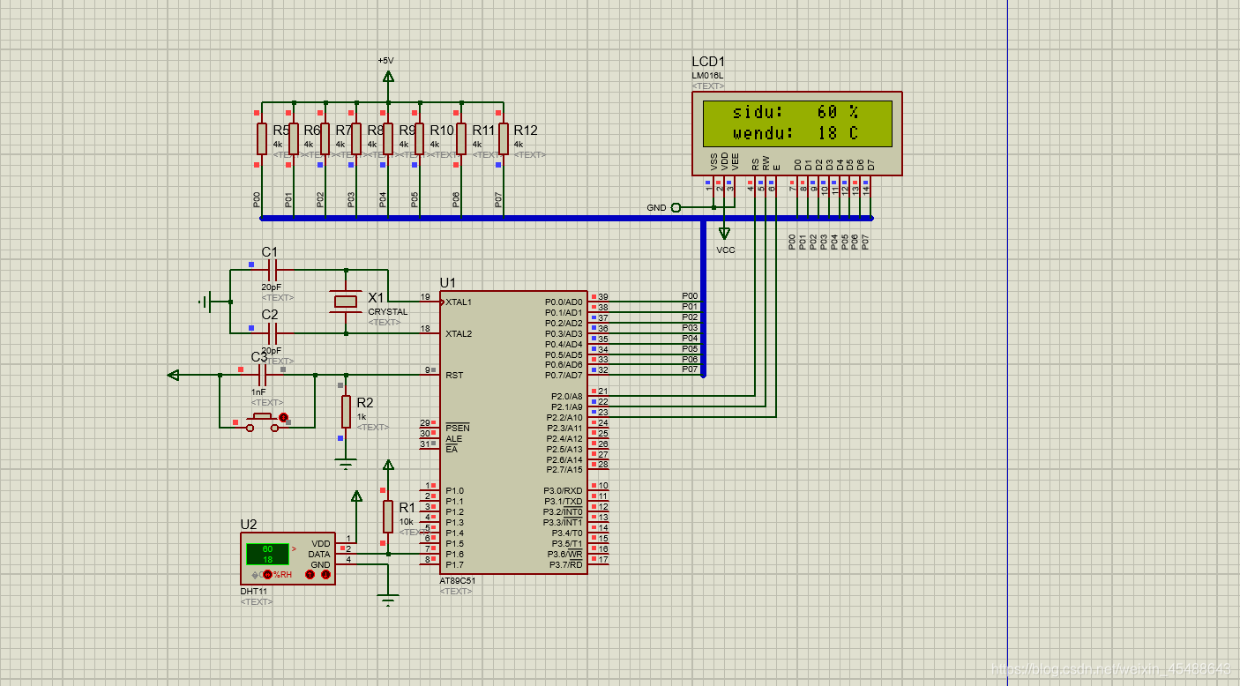Click the +5V power terminal arrow
The width and height of the screenshot is (1240, 686).
pyautogui.click(x=388, y=76)
